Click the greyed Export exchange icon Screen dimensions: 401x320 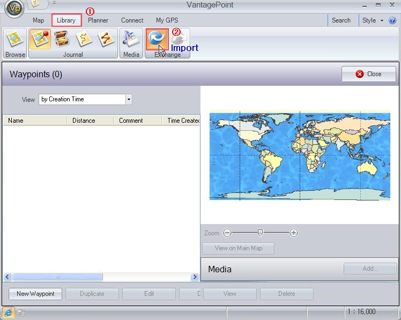click(179, 39)
